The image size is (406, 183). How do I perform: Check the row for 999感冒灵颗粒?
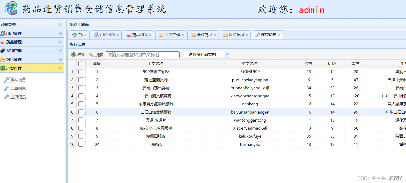tap(81, 71)
